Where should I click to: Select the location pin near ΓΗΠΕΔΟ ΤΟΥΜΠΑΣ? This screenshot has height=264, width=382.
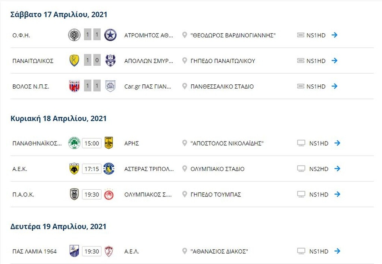(x=184, y=195)
